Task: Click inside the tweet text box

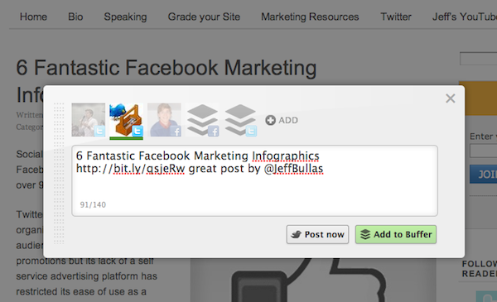Action: pyautogui.click(x=254, y=180)
